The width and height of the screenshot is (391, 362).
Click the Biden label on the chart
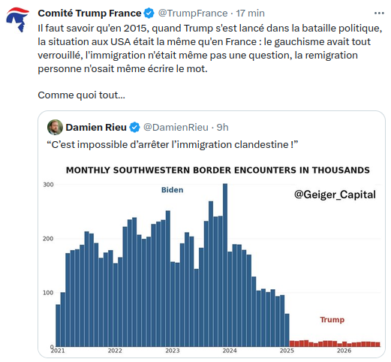tap(172, 190)
